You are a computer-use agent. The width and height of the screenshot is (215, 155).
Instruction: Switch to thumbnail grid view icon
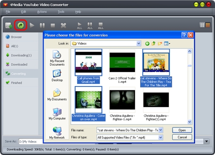pos(208,25)
